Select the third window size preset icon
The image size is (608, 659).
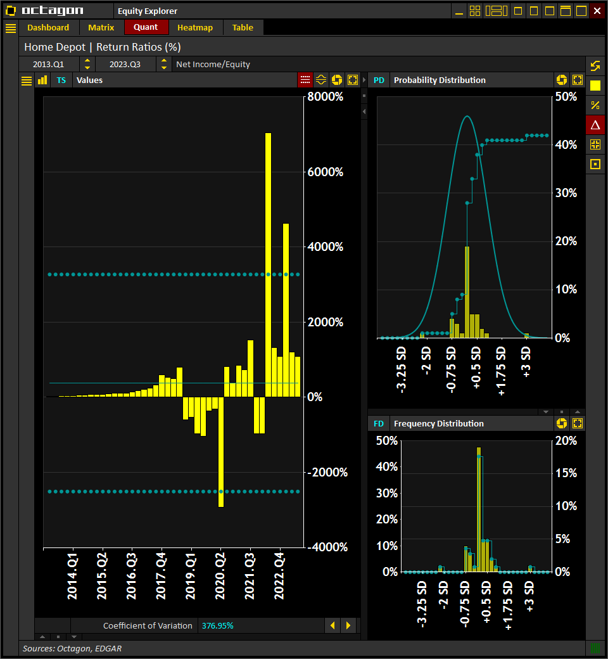click(x=550, y=11)
